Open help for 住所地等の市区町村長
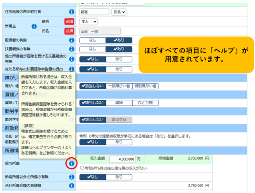Viewport: 255px width, 193px height. pyautogui.click(x=71, y=12)
